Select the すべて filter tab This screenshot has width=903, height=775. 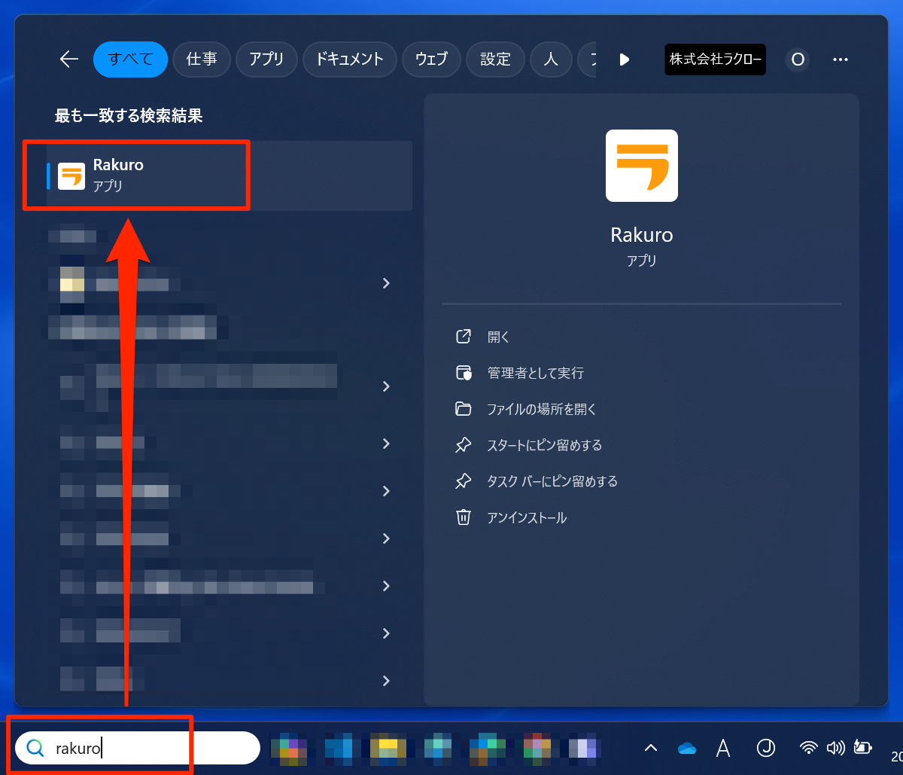(x=130, y=59)
